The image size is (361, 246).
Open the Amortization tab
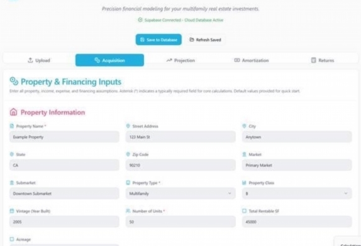[x=252, y=60]
